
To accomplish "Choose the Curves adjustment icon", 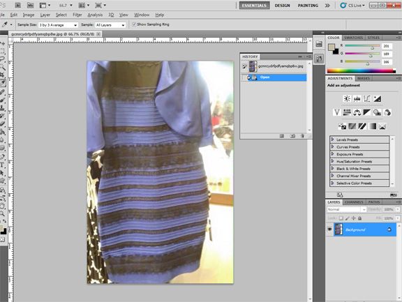I will tap(367, 98).
